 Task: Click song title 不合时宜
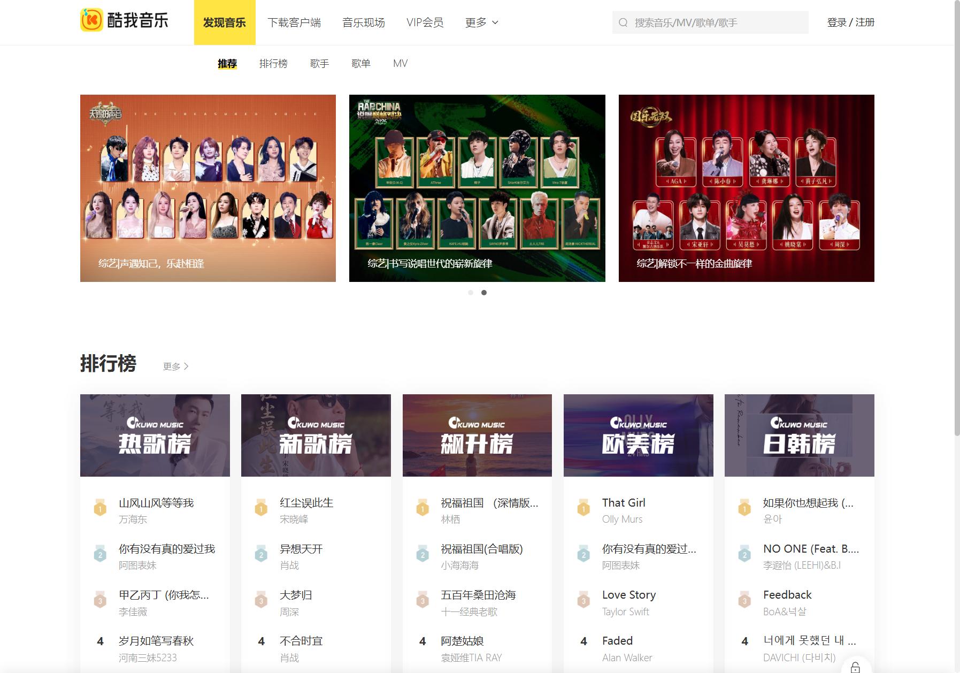point(301,641)
